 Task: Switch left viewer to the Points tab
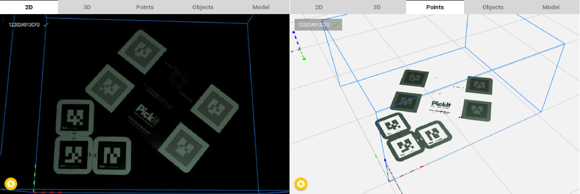click(x=145, y=7)
